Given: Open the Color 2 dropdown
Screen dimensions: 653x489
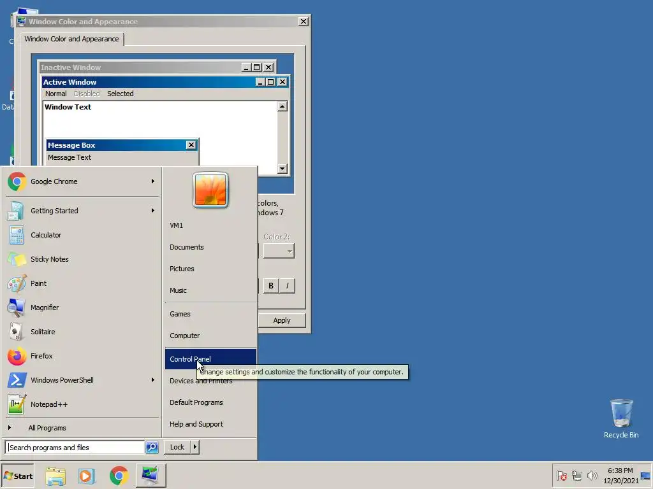Looking at the screenshot, I should click(279, 251).
